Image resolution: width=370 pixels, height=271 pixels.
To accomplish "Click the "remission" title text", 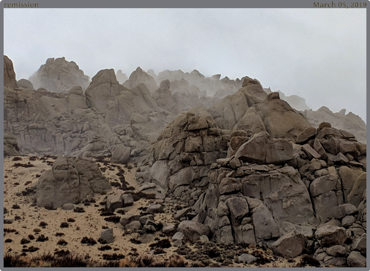I will point(21,5).
